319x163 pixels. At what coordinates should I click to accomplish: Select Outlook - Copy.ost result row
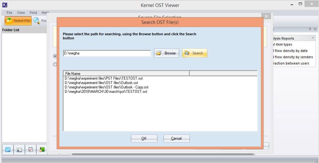[106, 87]
